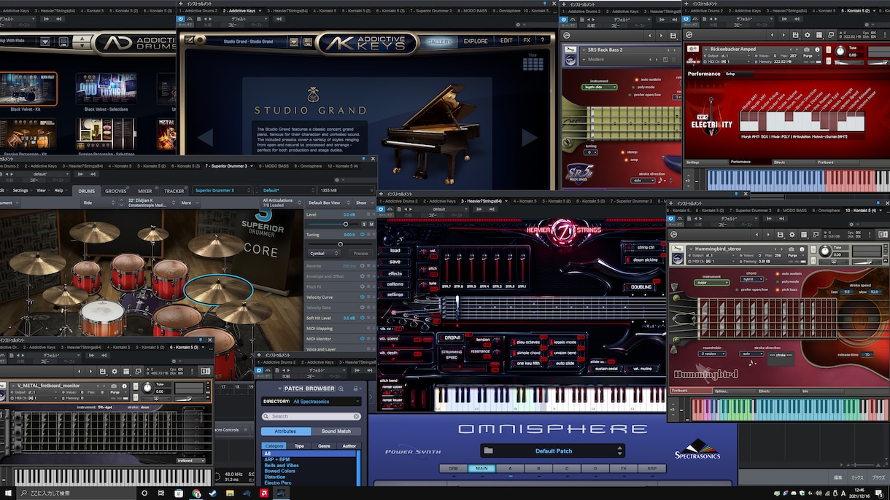This screenshot has height=500, width=890.
Task: Select Black Velvet - Kit thumbnail
Action: tap(28, 89)
